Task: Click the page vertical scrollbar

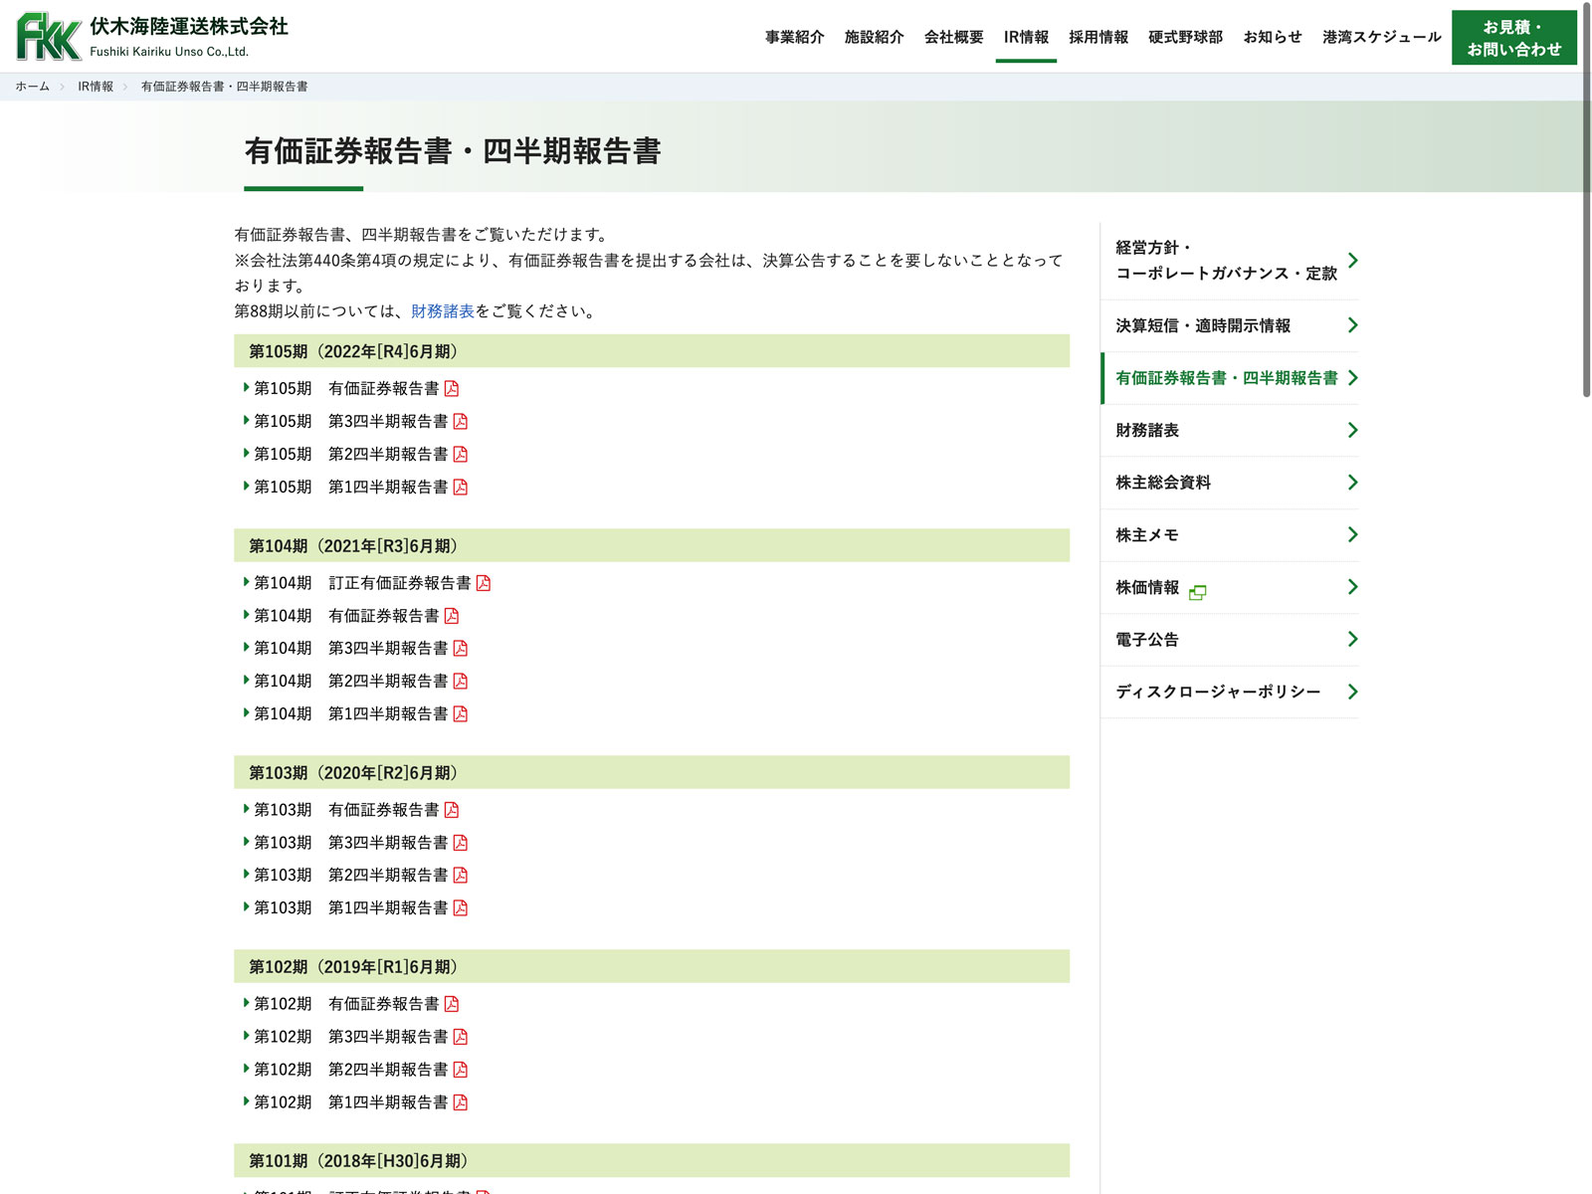Action: point(1586,199)
